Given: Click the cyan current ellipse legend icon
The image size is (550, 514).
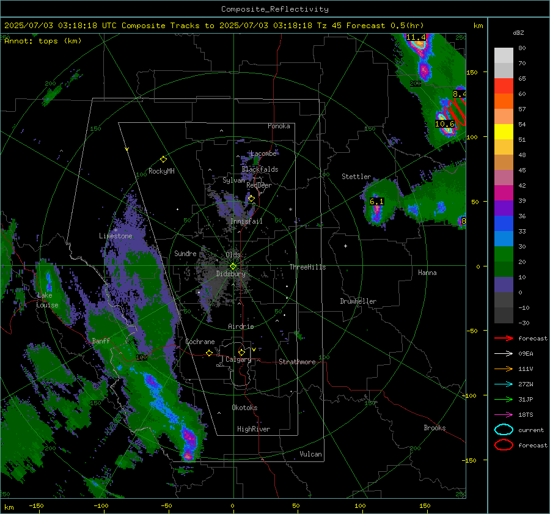Looking at the screenshot, I should pos(504,430).
